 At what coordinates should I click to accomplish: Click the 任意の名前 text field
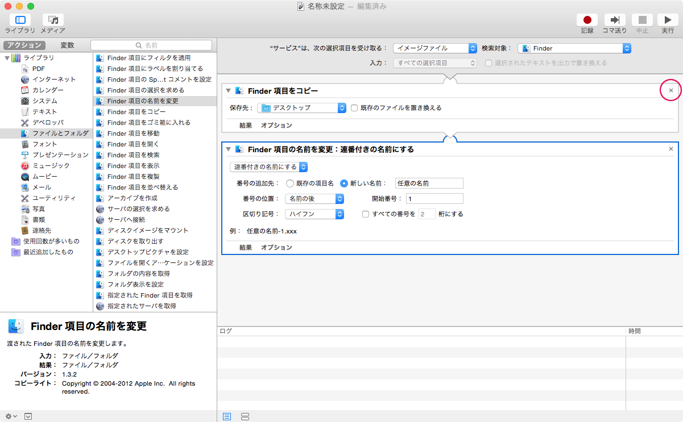(429, 183)
